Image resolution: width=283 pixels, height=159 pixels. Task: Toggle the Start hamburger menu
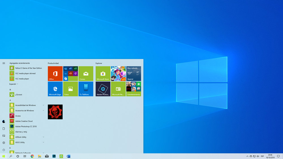4,63
